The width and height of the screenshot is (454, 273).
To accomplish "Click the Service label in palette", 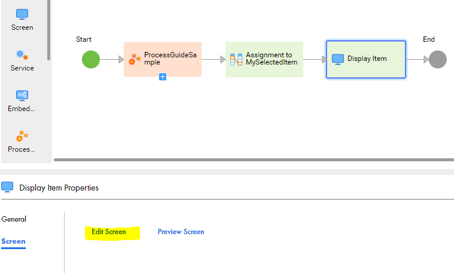I will pos(22,68).
